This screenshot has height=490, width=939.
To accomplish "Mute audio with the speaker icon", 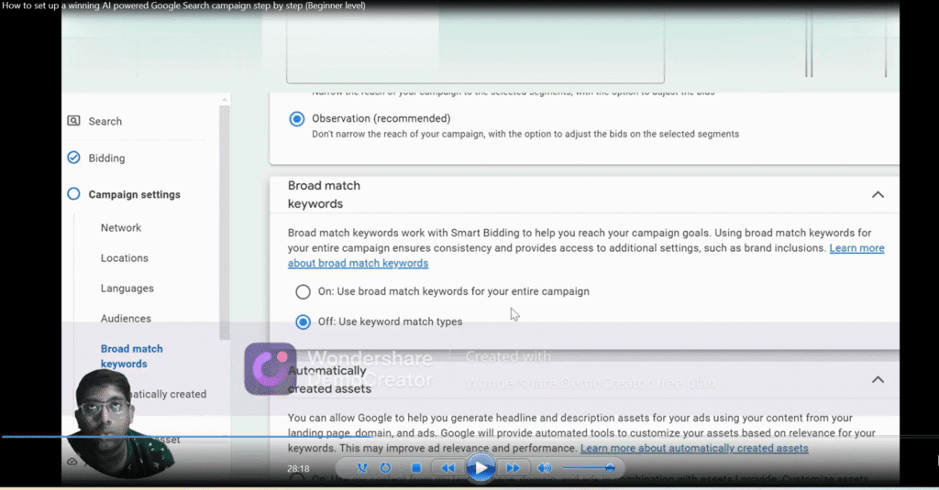I will pos(545,468).
